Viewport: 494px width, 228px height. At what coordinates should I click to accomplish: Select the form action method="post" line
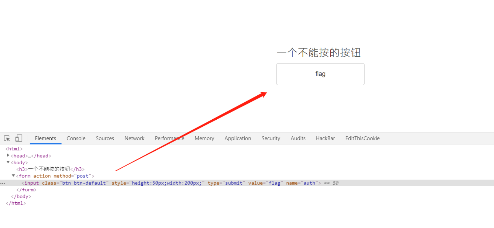[55, 176]
